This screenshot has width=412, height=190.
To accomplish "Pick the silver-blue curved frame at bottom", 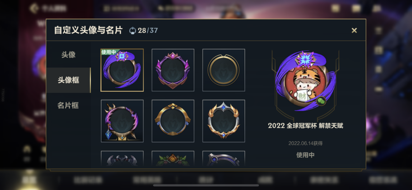I will [224, 159].
